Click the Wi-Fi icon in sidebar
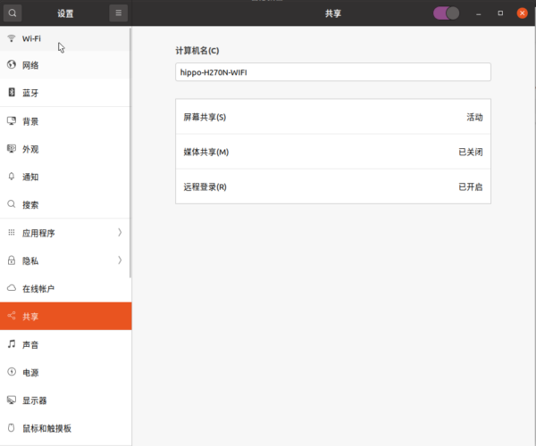The image size is (536, 446). tap(12, 38)
